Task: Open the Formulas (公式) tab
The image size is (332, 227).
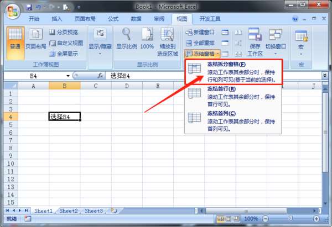Action: tap(113, 19)
